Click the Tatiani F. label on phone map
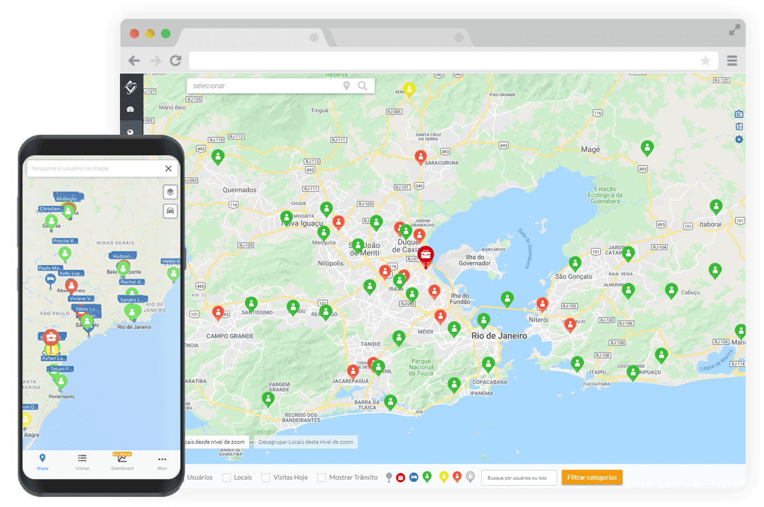The height and width of the screenshot is (507, 764). (x=62, y=369)
